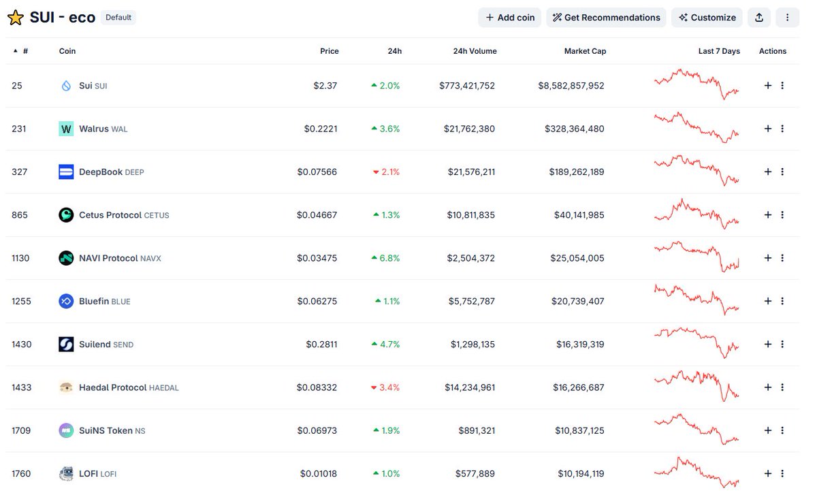Image resolution: width=817 pixels, height=493 pixels.
Task: Click NAVI Protocol 7-day sparkline chart
Action: coord(696,257)
